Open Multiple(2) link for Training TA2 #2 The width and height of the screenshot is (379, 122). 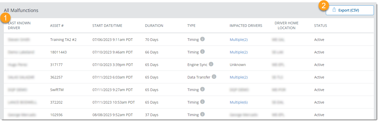tap(239, 40)
